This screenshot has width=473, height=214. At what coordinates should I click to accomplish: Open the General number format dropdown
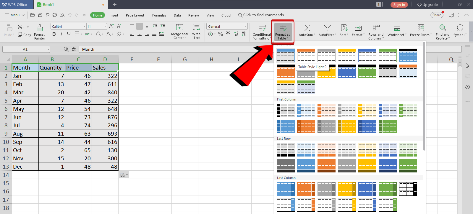pos(246,27)
